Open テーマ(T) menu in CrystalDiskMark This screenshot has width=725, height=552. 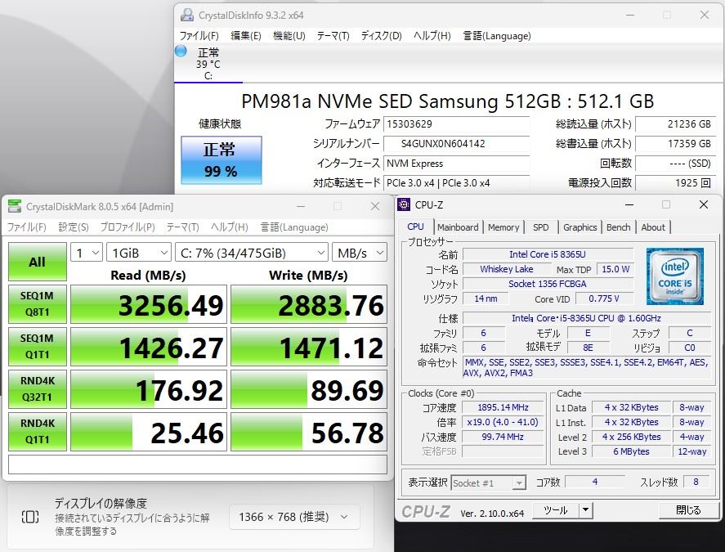[182, 227]
